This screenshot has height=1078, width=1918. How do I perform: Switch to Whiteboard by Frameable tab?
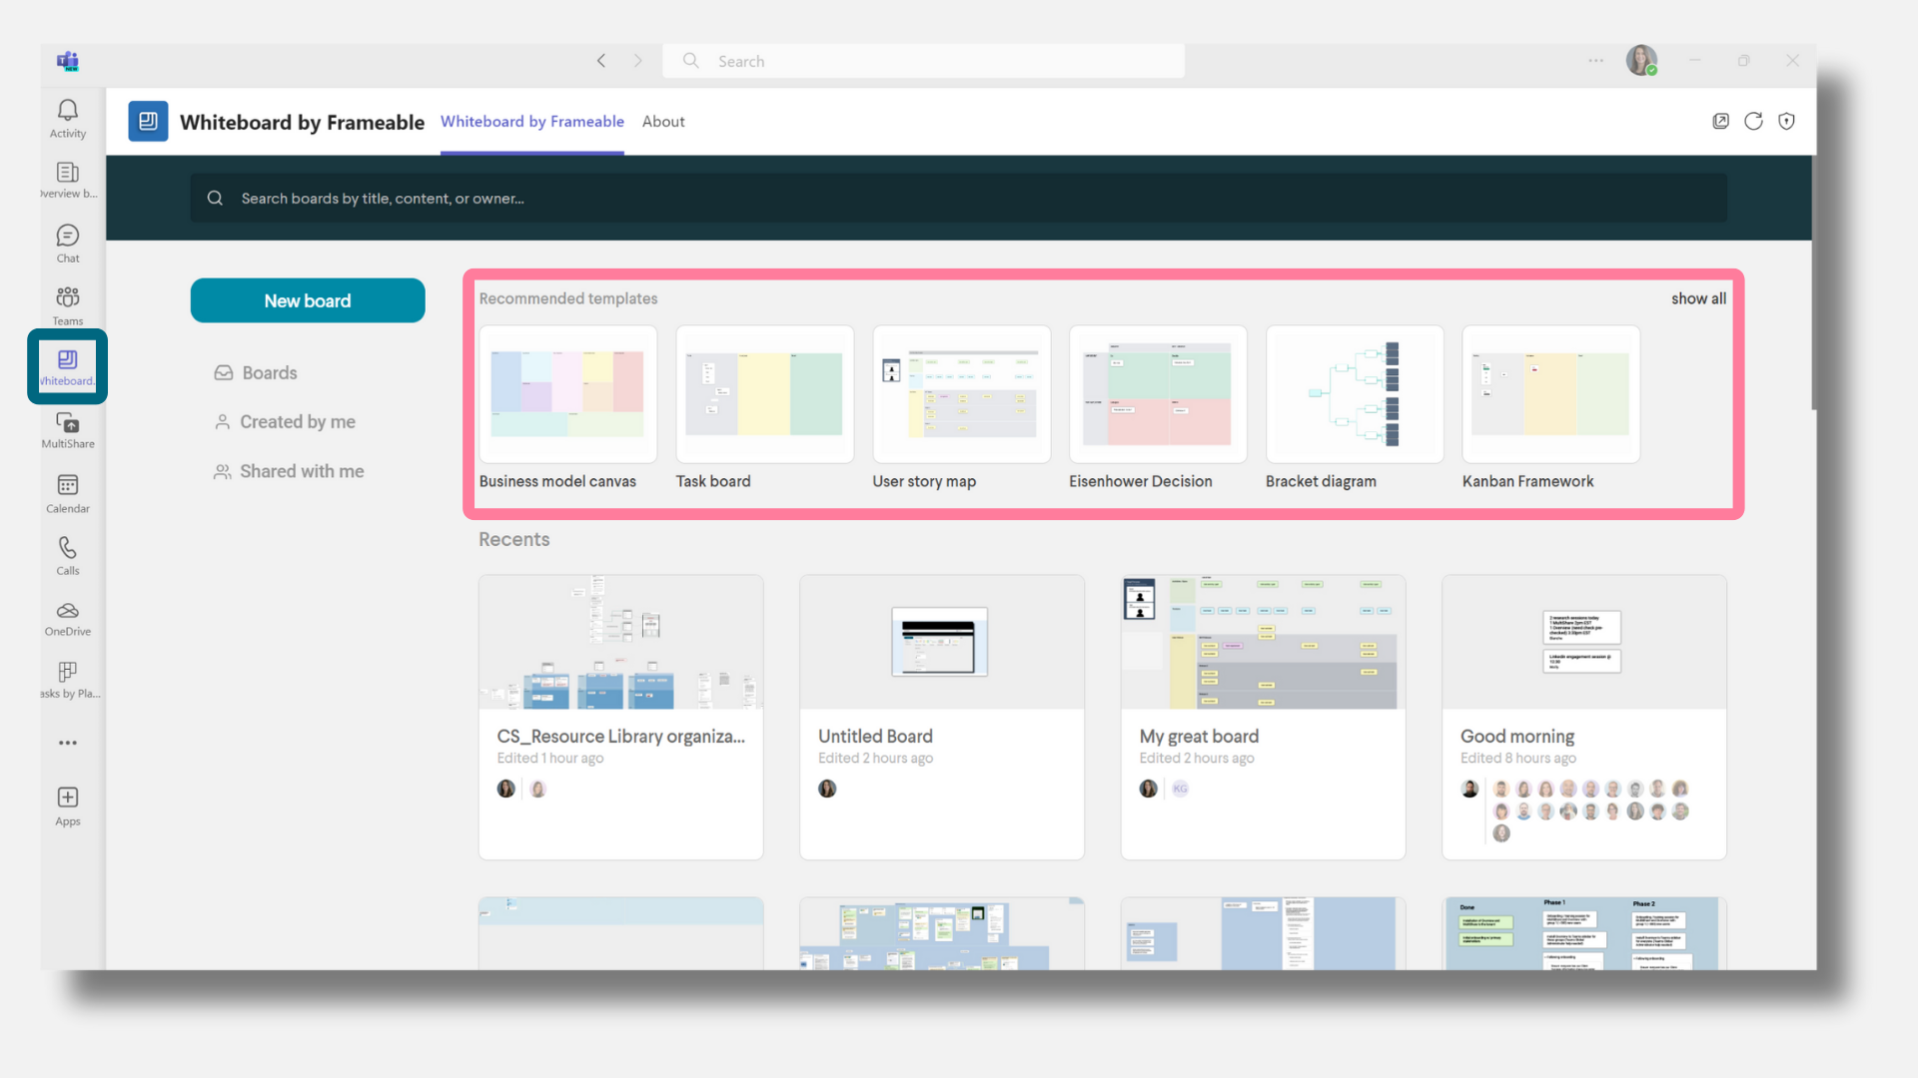click(532, 121)
